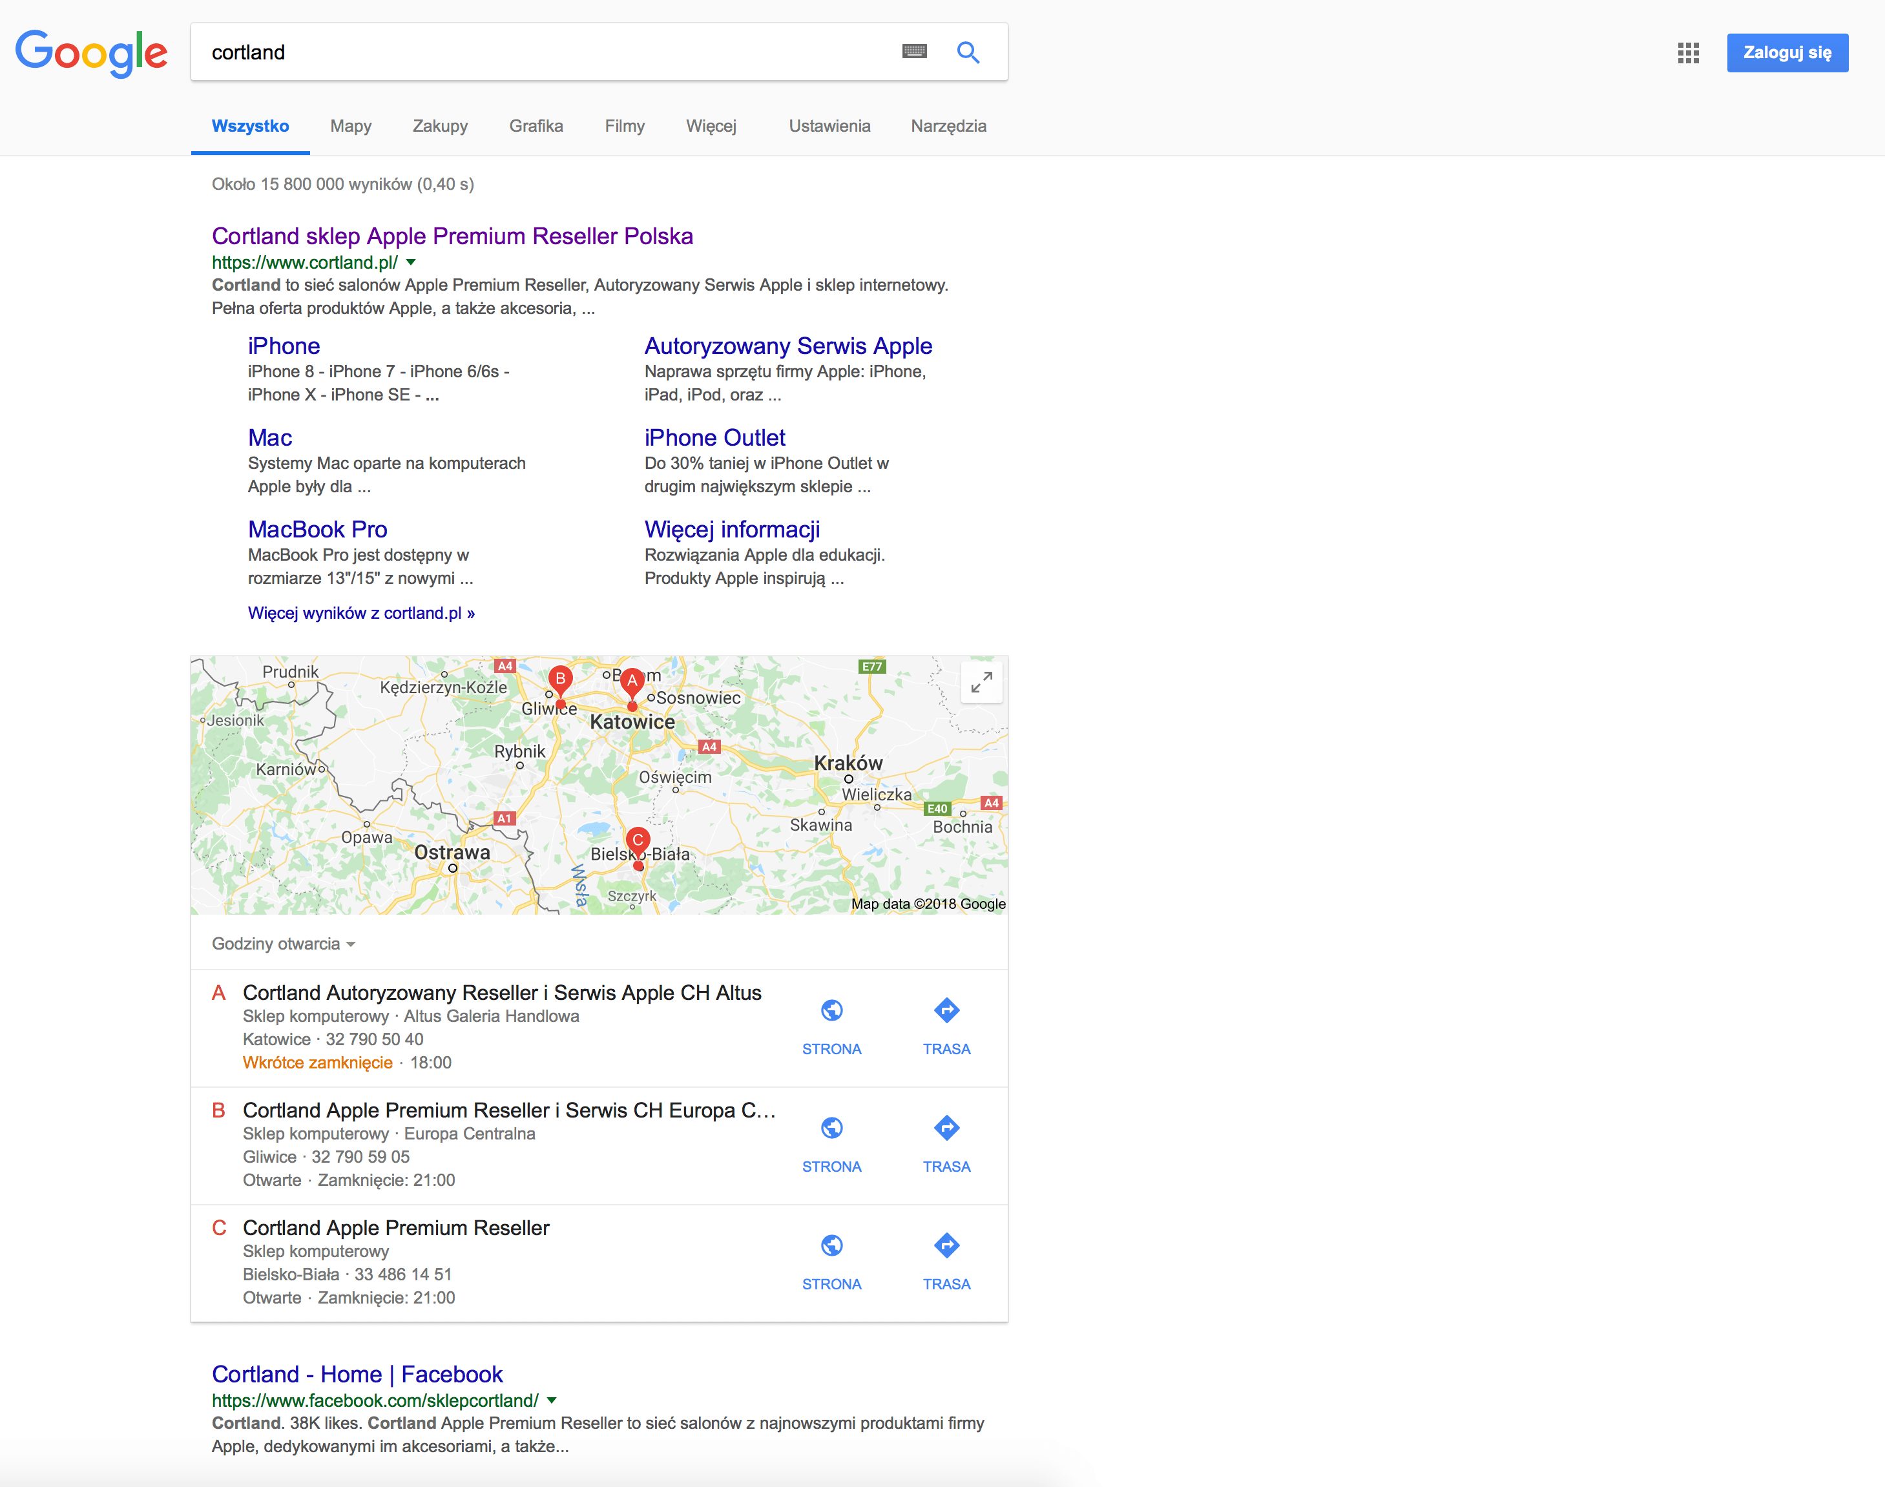Expand dropdown arrow next to Facebook URL
This screenshot has width=1885, height=1487.
[x=551, y=1400]
